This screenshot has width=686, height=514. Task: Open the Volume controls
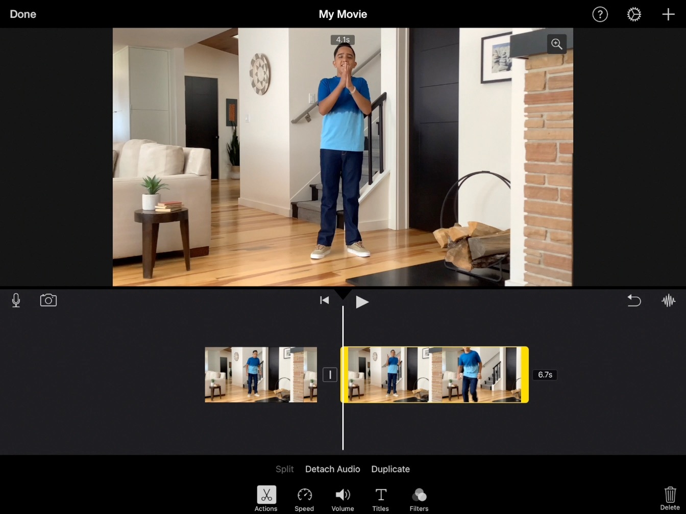(342, 499)
